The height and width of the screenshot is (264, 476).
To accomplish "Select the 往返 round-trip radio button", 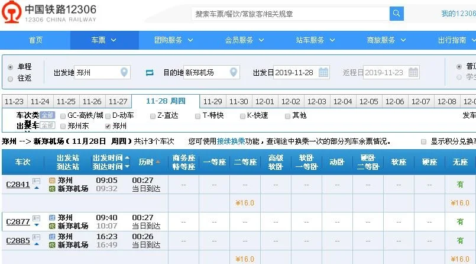I will pyautogui.click(x=10, y=79).
